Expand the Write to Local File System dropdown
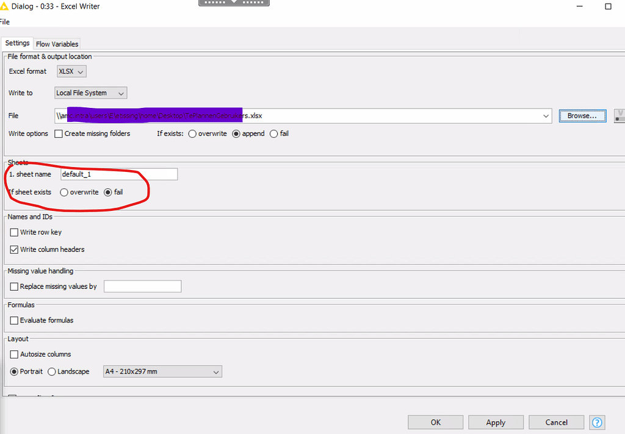Image resolution: width=625 pixels, height=434 pixels. pyautogui.click(x=90, y=93)
